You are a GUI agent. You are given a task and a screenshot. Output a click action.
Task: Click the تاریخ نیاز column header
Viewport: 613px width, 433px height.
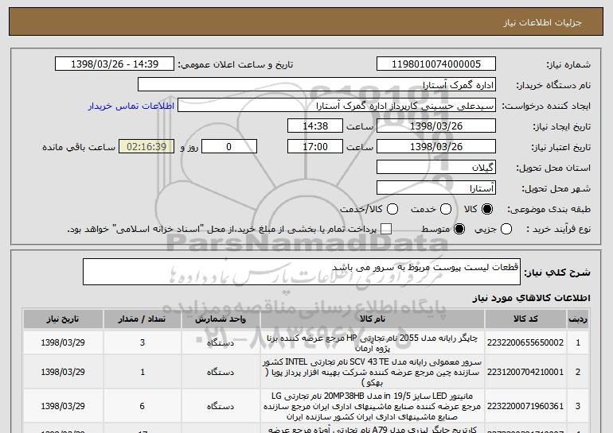(x=63, y=319)
